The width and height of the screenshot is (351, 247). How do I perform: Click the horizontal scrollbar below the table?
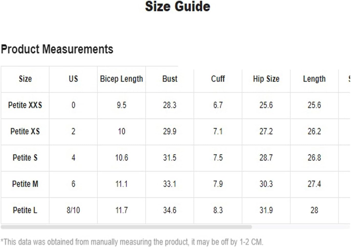126,227
